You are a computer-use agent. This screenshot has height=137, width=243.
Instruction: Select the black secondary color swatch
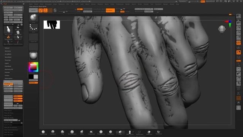[31, 76]
